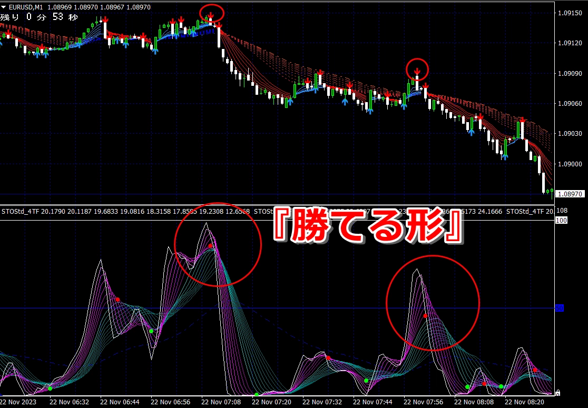Image resolution: width=588 pixels, height=408 pixels.
Task: Click the blue level 50 axis label
Action: [x=561, y=308]
